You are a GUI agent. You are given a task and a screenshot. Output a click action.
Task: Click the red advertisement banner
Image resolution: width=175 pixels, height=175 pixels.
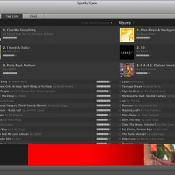coord(86,154)
